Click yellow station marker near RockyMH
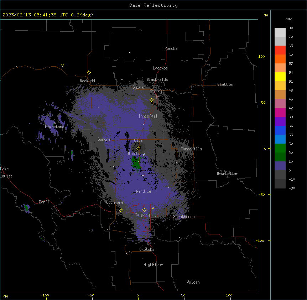 click(x=89, y=72)
